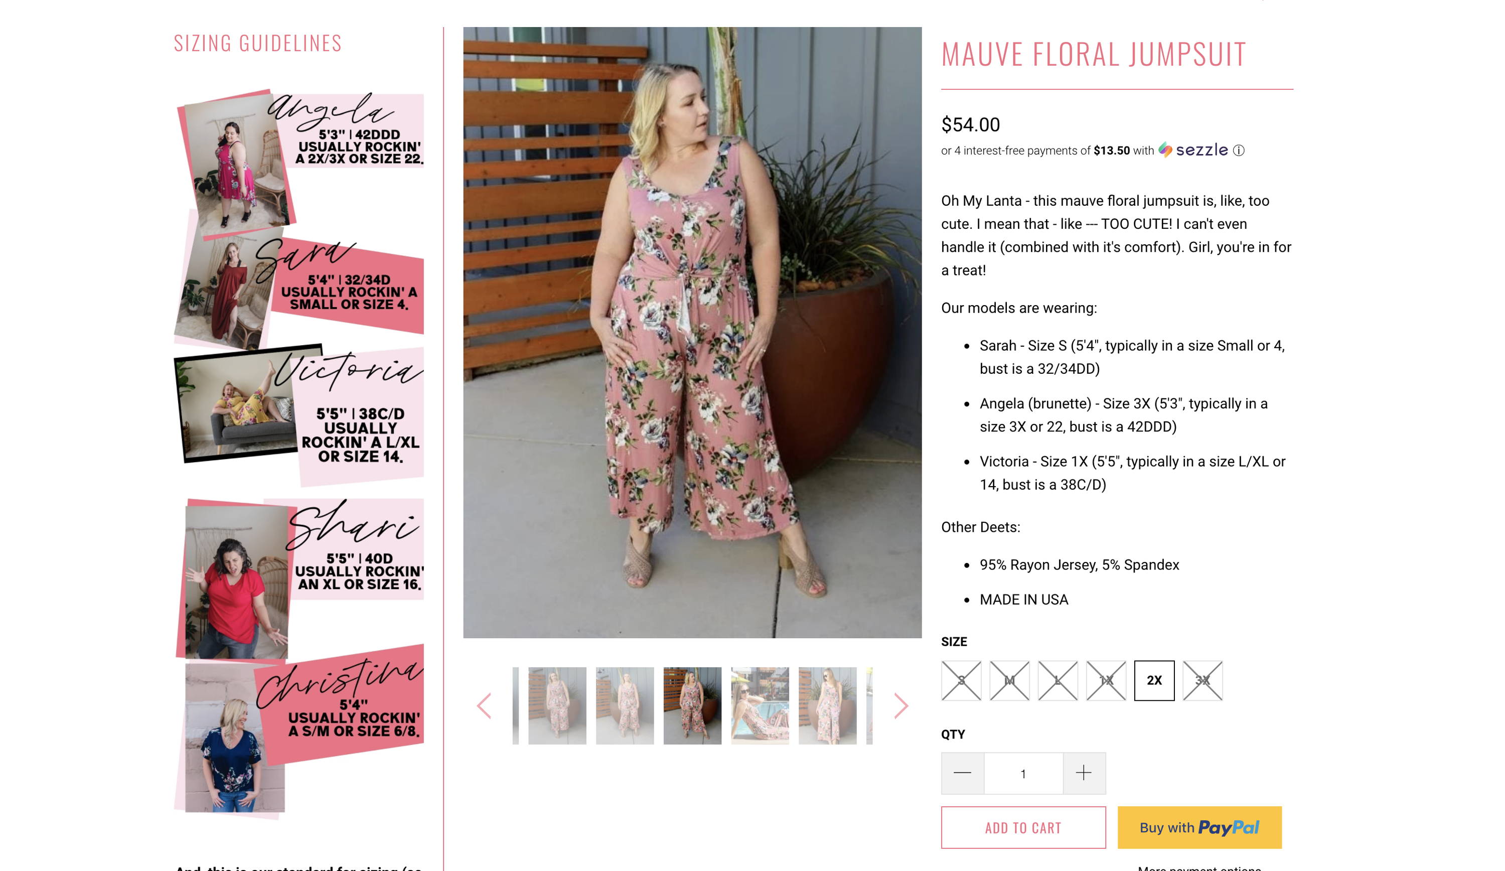Viewport: 1505px width, 871px height.
Task: Open the first full jumpsuit thumbnail
Action: click(557, 705)
